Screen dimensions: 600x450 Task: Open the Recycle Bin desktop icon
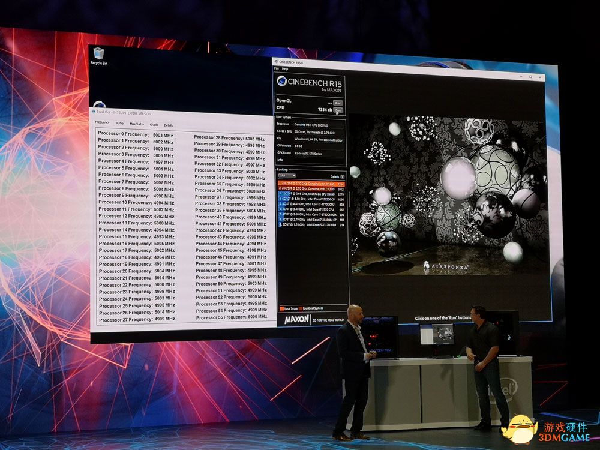tap(99, 56)
